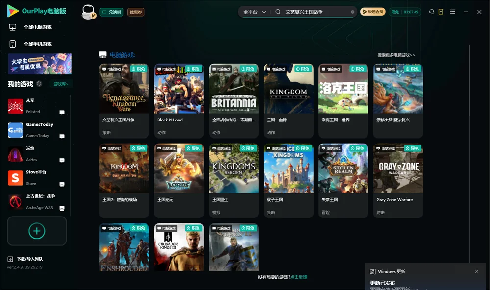Launch 从军 Enlisted from my games
Image resolution: width=490 pixels, height=290 pixels.
(15, 106)
